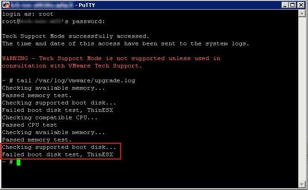This screenshot has width=308, height=190.
Task: Click the green terminal cursor block
Action: pos(18,162)
